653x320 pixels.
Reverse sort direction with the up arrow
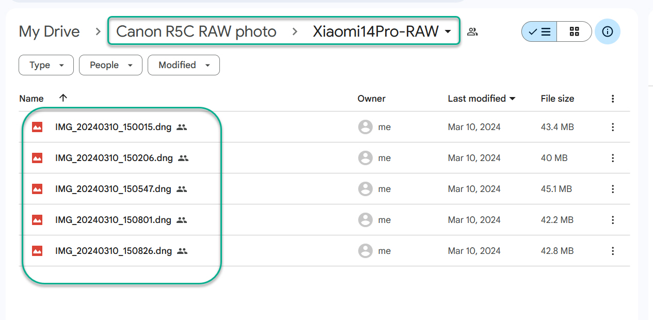(63, 98)
